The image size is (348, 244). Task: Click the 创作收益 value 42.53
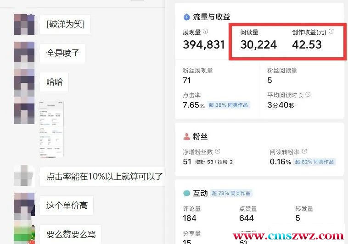(307, 45)
